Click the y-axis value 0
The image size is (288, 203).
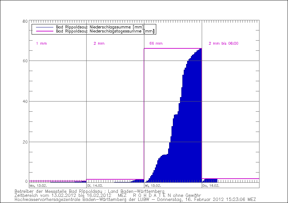(x=26, y=181)
